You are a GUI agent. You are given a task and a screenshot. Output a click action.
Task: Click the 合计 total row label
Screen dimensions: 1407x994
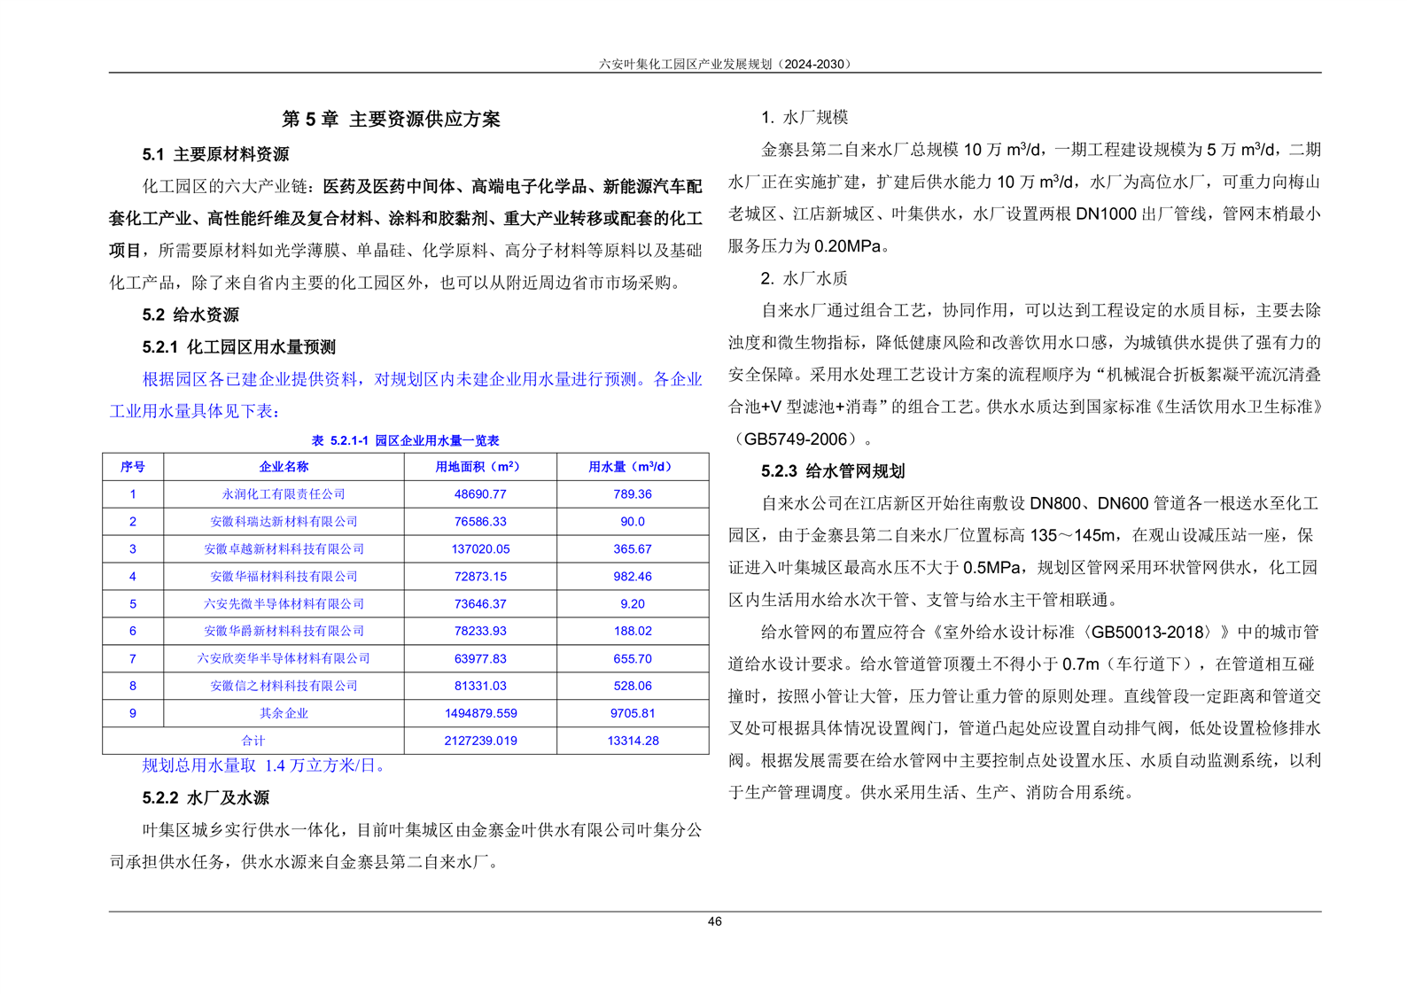click(253, 741)
